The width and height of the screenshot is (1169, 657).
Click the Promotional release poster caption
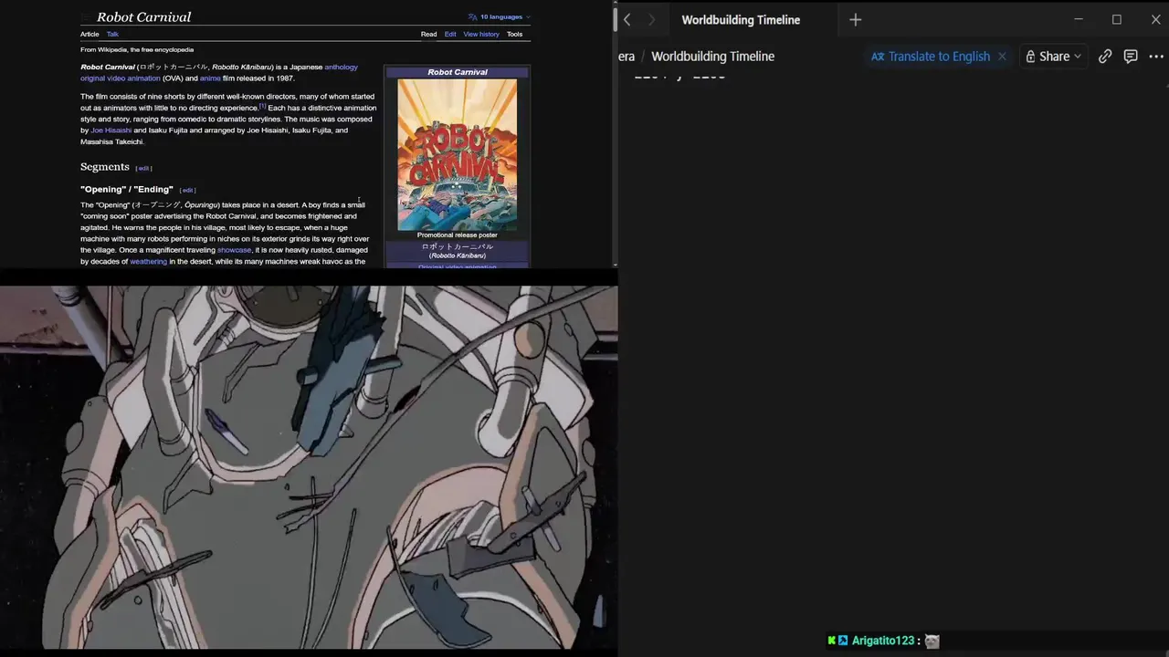click(458, 235)
